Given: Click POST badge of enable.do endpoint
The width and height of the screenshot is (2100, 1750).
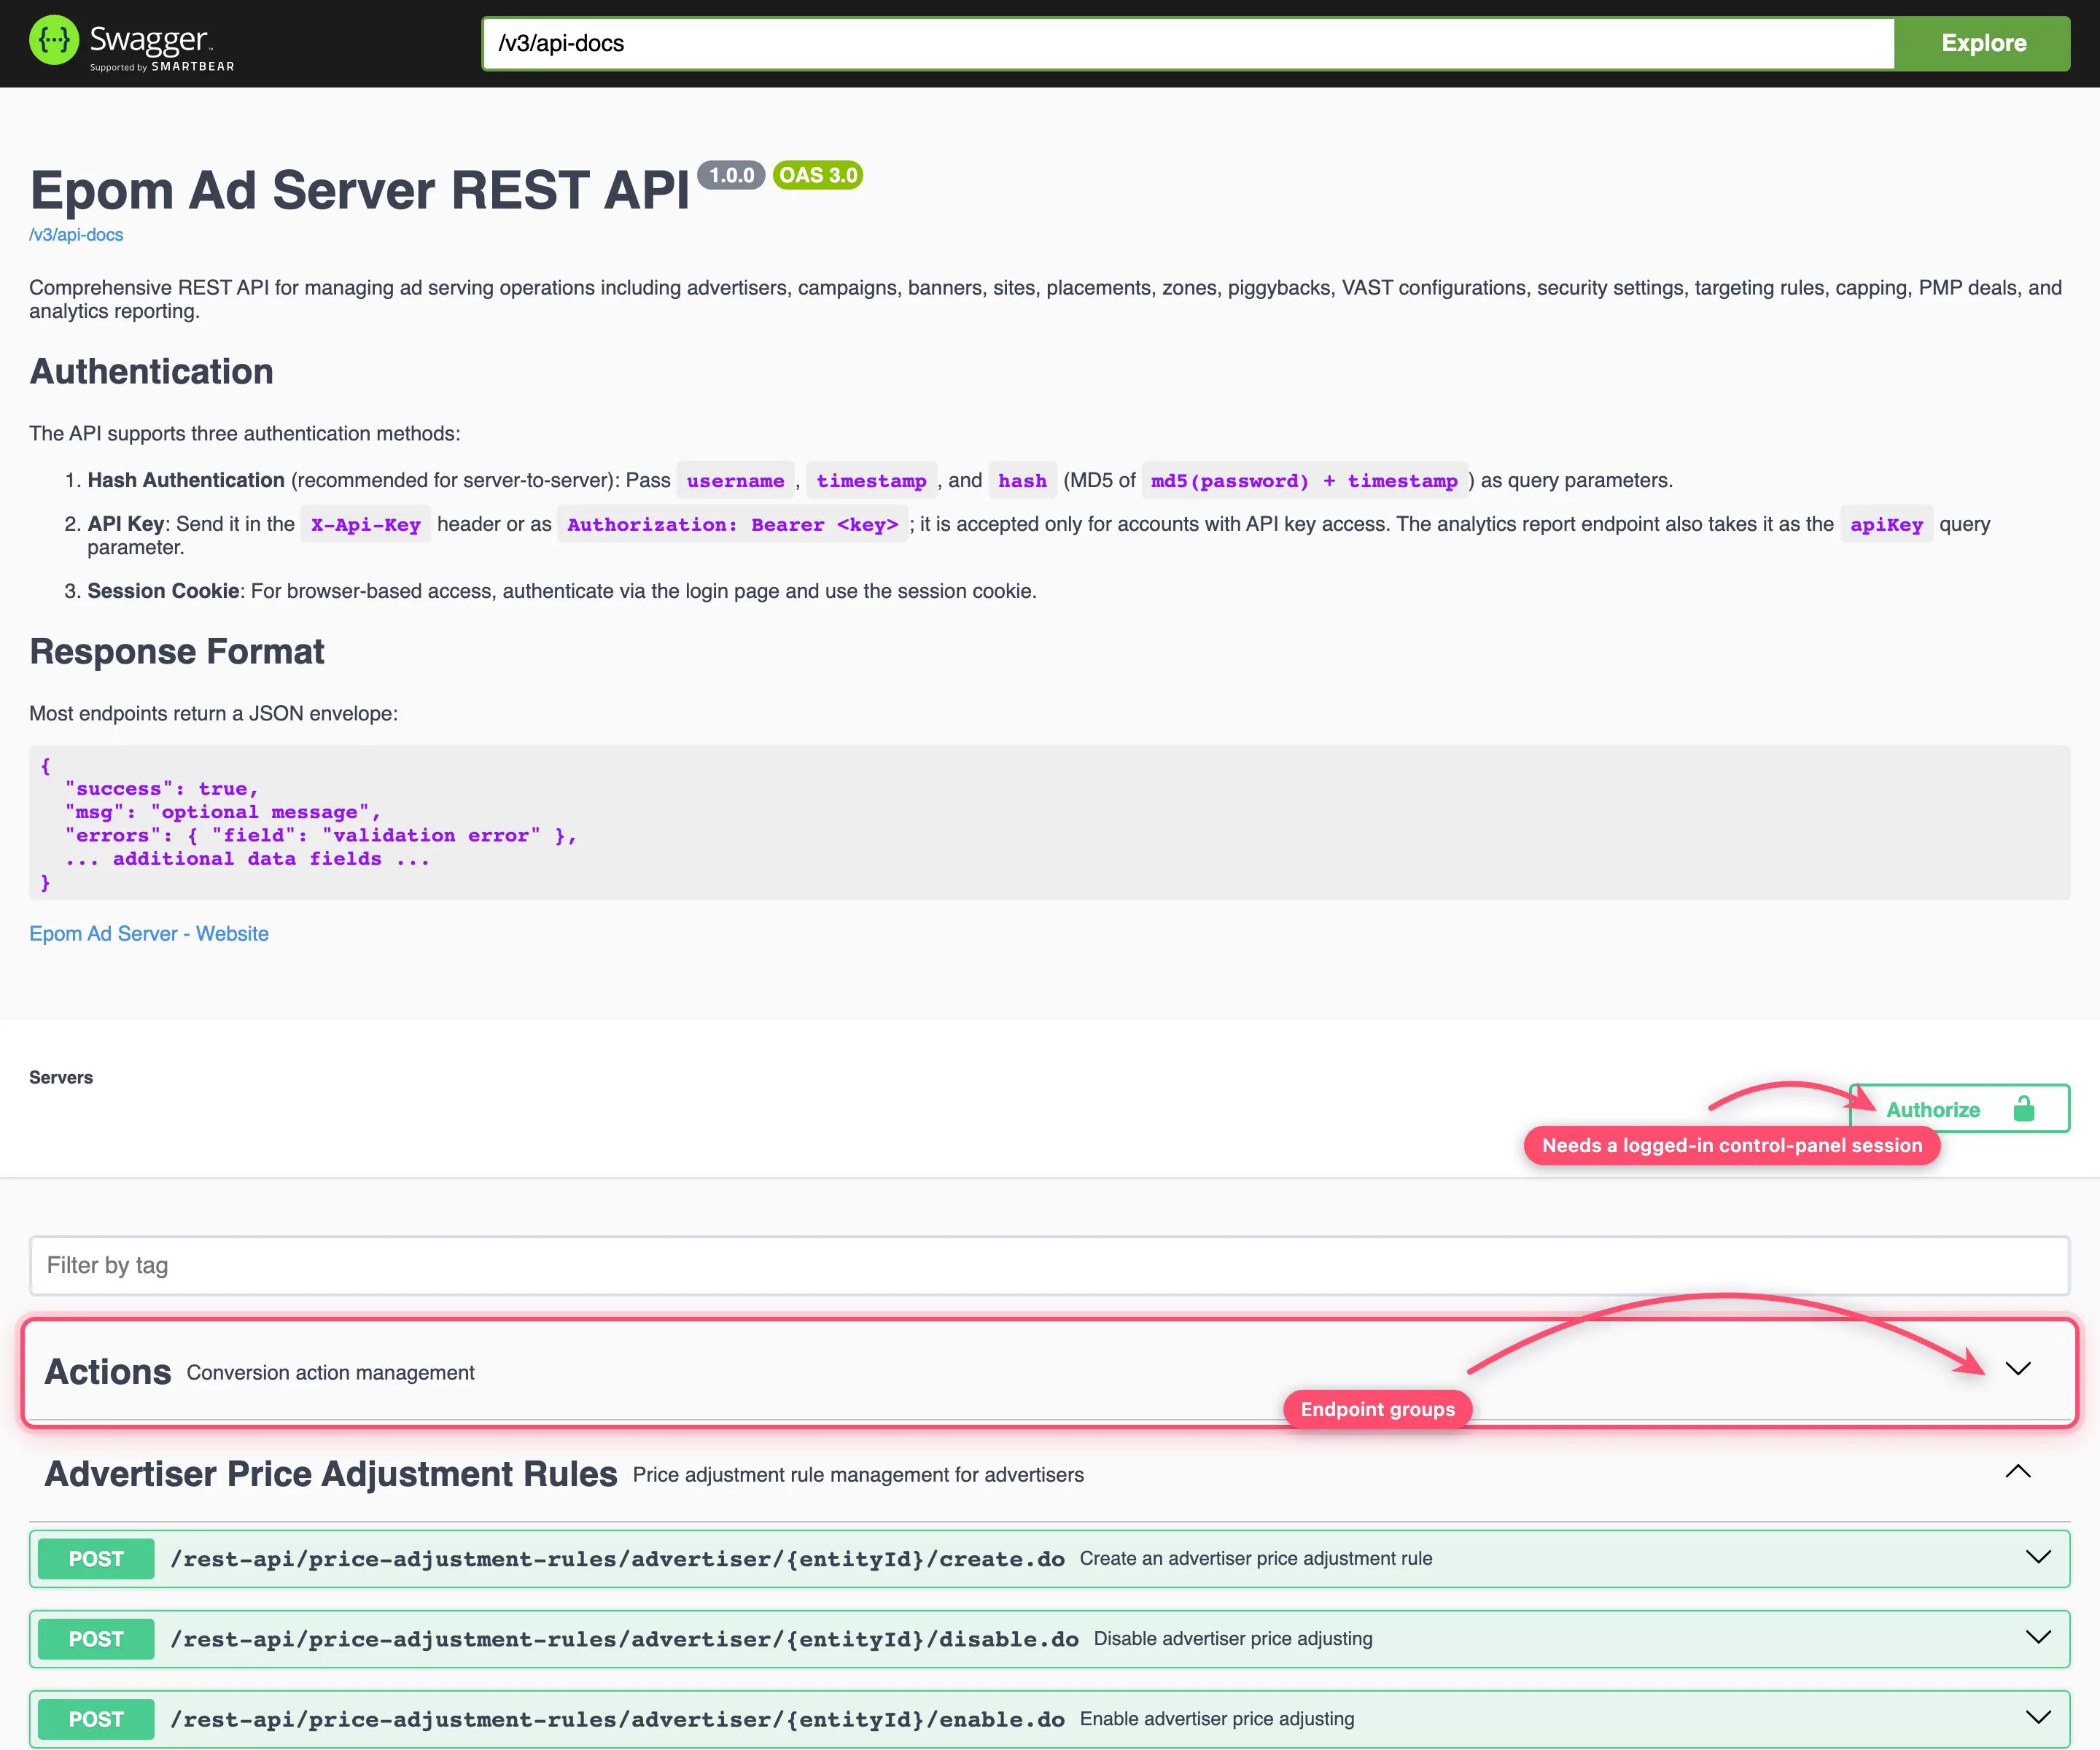Looking at the screenshot, I should 96,1718.
